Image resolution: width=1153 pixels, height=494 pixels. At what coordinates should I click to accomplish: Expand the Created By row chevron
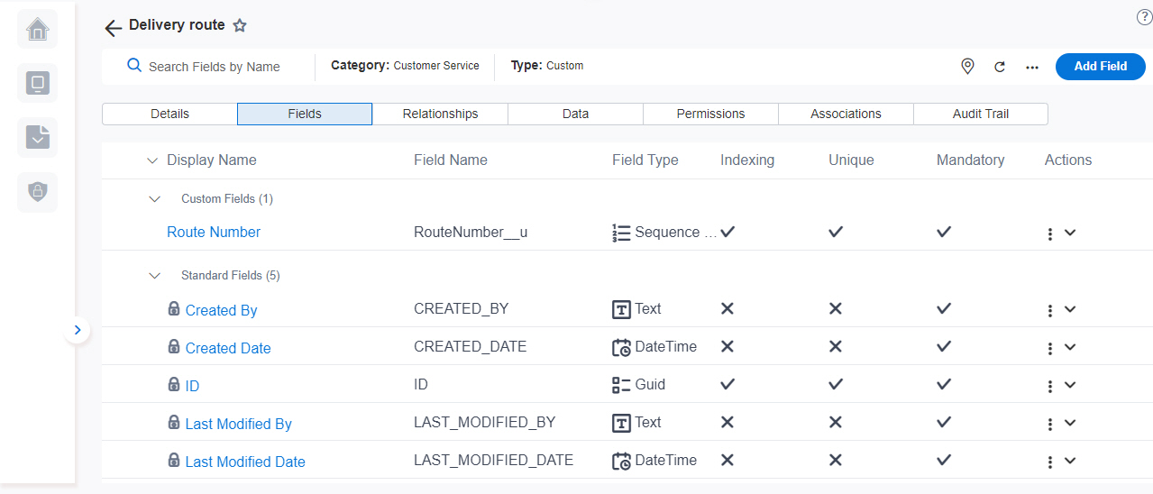tap(1070, 309)
